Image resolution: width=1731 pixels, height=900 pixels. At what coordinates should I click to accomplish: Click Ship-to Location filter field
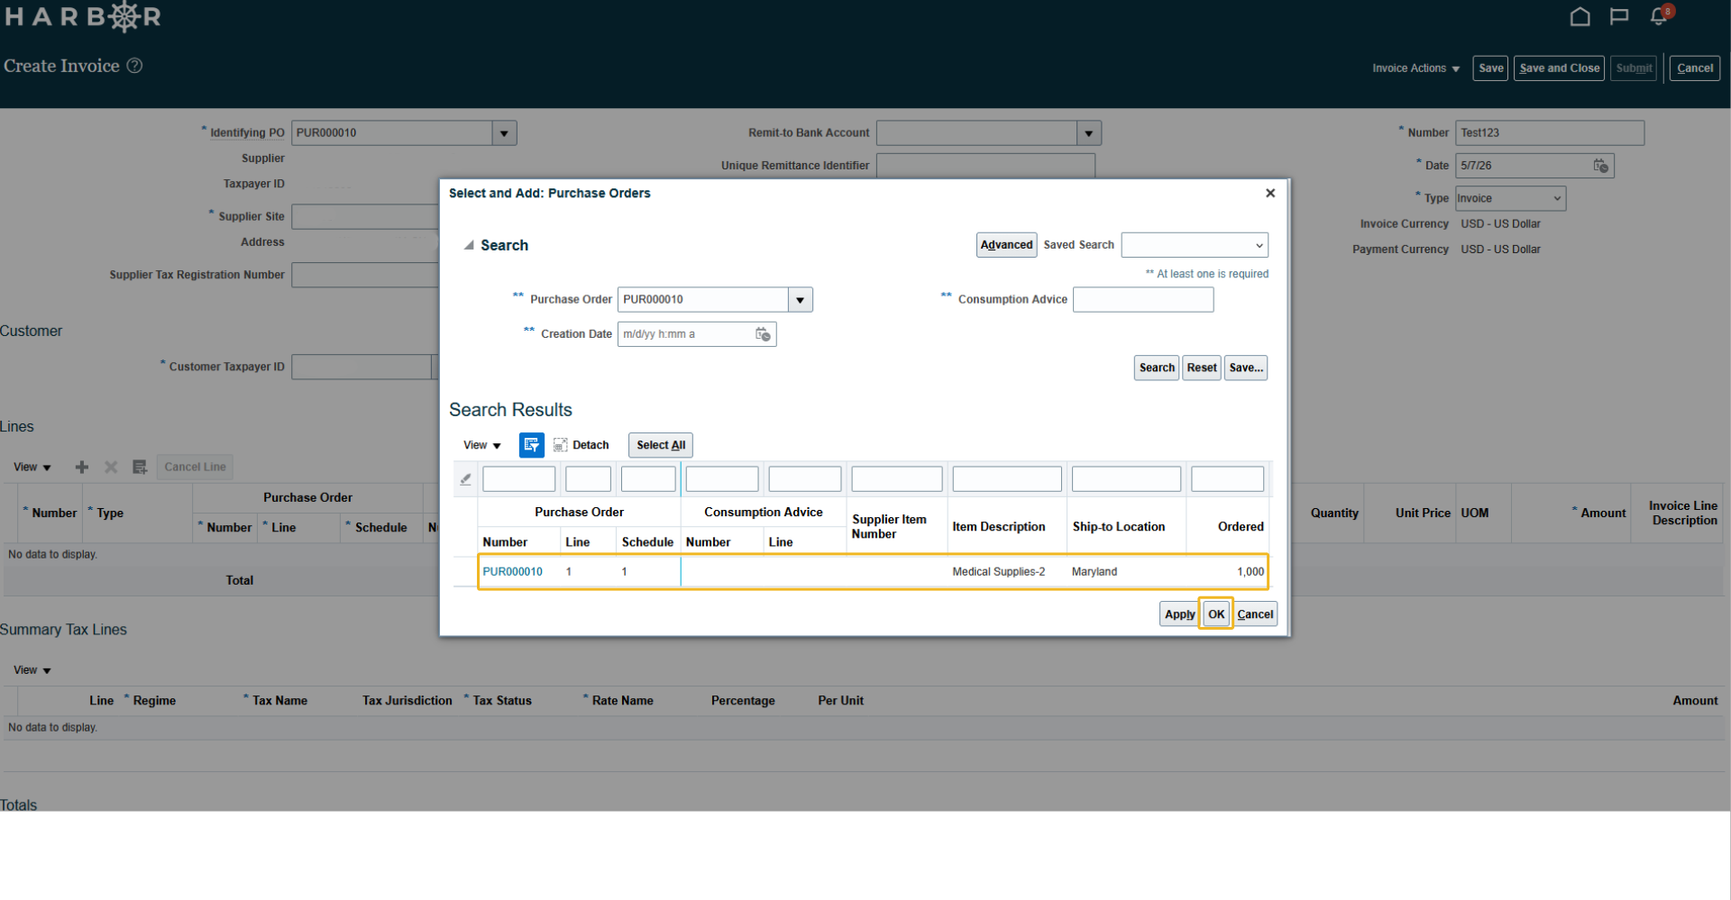[x=1126, y=479]
